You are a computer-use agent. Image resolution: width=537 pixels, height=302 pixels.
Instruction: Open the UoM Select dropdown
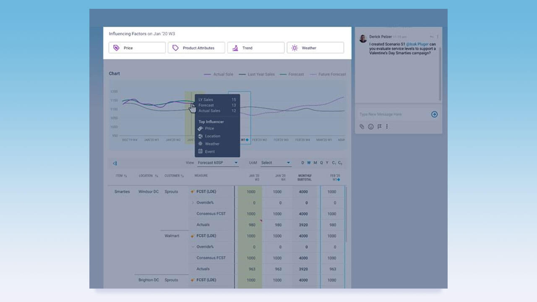(276, 163)
